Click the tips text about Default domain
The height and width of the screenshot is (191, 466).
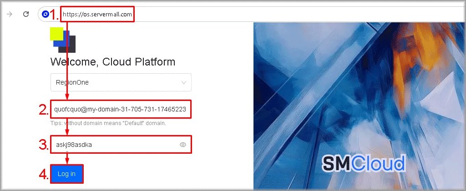pyautogui.click(x=108, y=123)
